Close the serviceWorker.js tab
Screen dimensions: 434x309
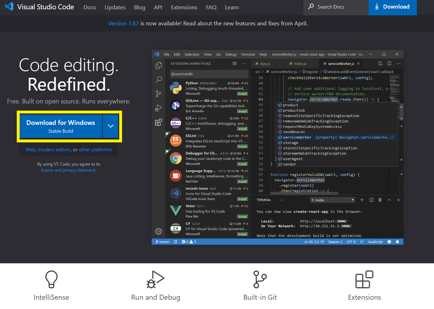[x=358, y=64]
